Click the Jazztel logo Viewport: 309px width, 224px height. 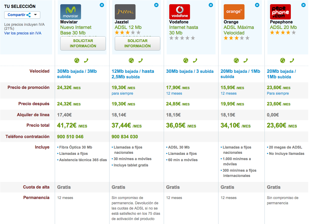click(125, 12)
